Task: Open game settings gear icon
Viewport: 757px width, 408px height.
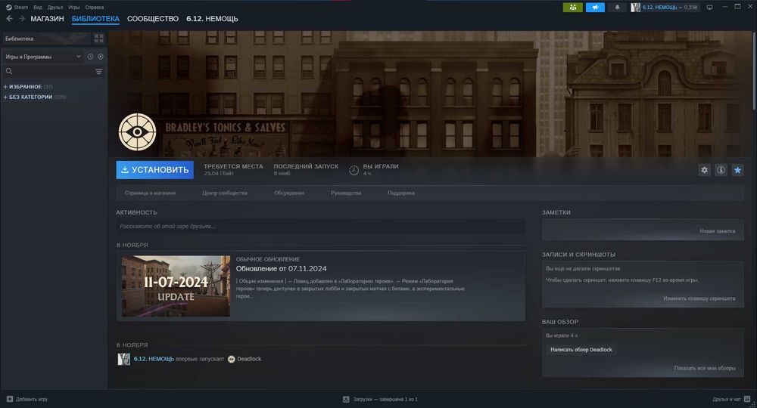Action: [704, 170]
